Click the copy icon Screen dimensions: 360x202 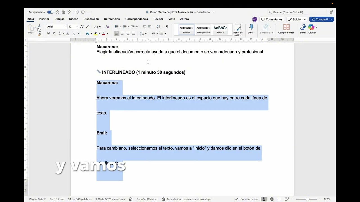[39, 30]
